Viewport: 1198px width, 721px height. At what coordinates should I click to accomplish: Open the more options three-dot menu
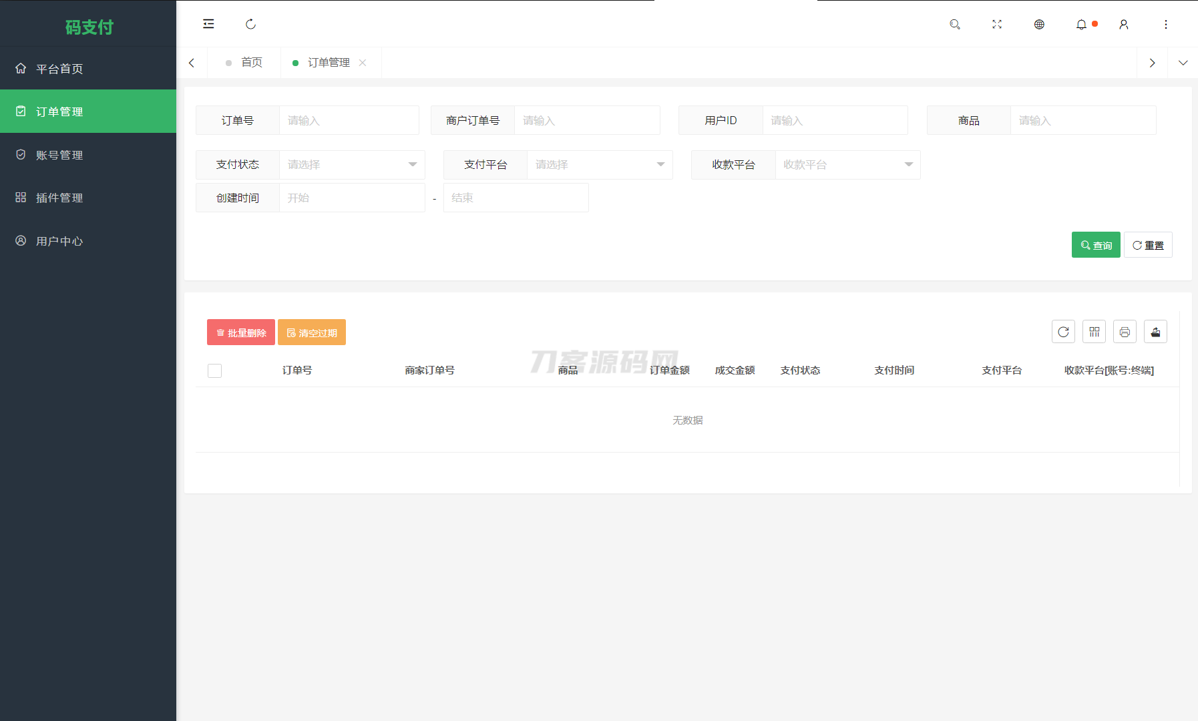click(1166, 24)
